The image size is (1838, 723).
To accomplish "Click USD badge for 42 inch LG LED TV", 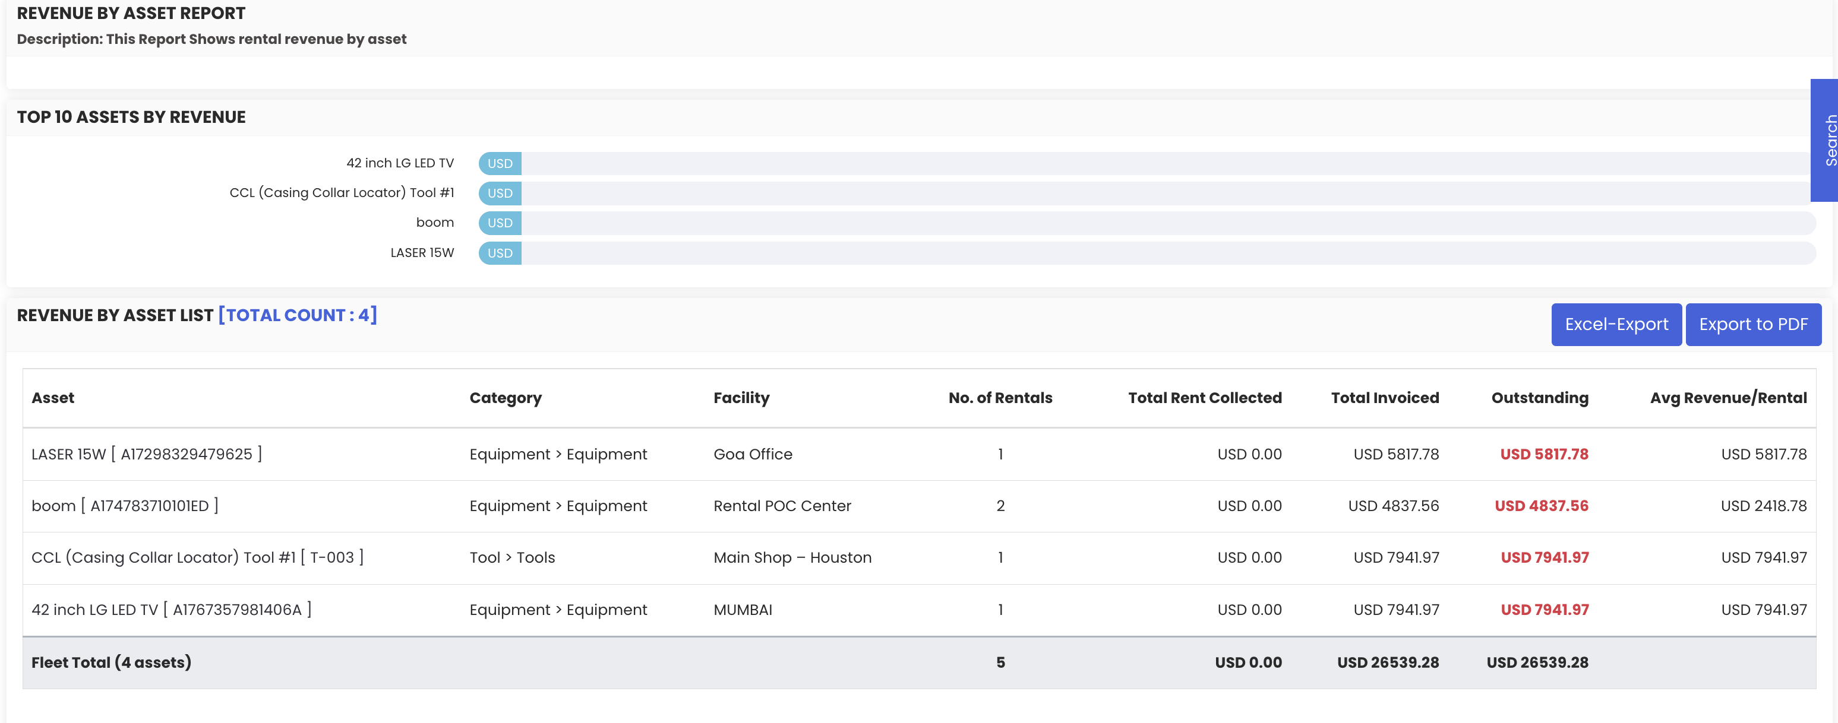I will tap(500, 163).
